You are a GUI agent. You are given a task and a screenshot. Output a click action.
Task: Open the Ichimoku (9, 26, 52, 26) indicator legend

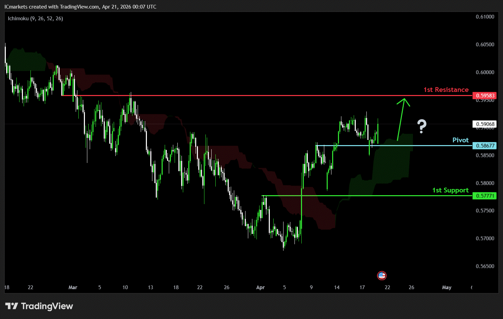click(x=35, y=19)
